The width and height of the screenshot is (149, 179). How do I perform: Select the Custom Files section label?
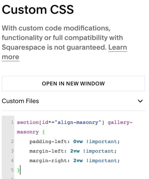pos(20,101)
